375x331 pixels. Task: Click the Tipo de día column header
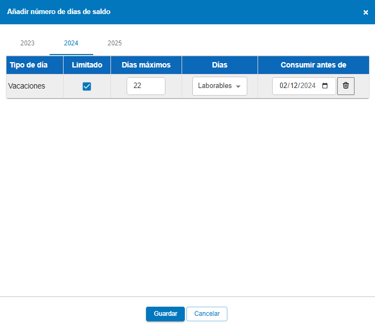point(29,65)
